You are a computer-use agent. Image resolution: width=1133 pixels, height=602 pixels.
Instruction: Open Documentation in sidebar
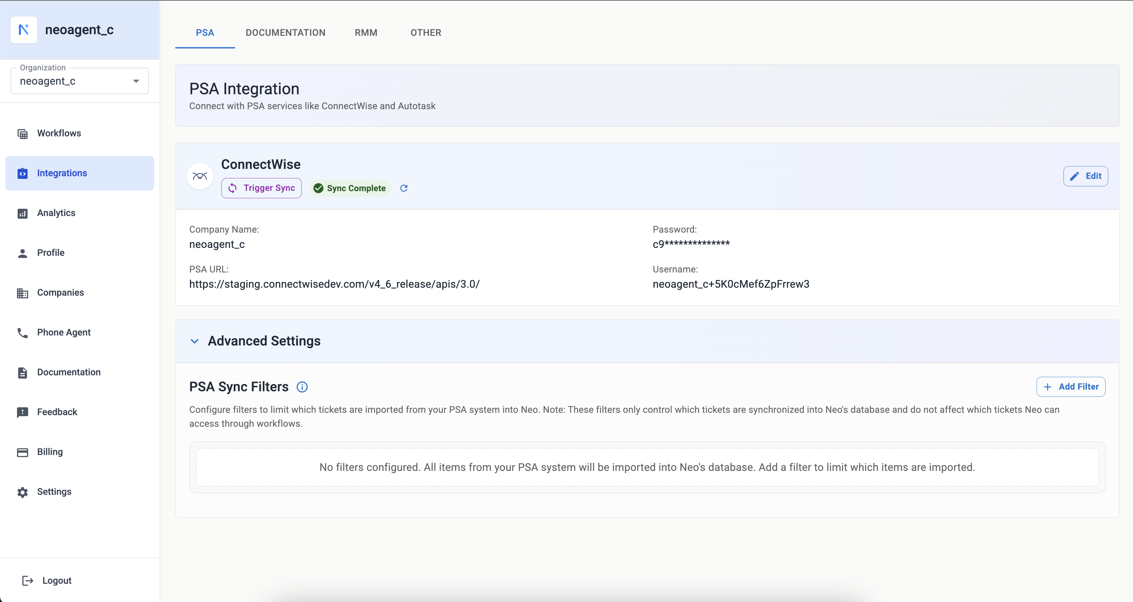click(80, 372)
